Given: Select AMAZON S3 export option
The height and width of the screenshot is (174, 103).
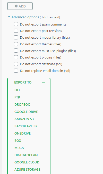Looking at the screenshot, I should coord(24,119).
